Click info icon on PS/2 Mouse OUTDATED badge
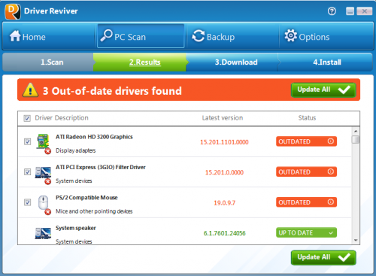This screenshot has height=276, width=376. (331, 202)
